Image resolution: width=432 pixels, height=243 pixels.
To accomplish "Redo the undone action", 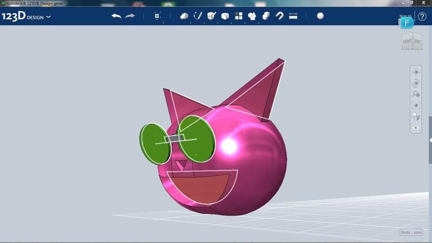I will tap(130, 16).
